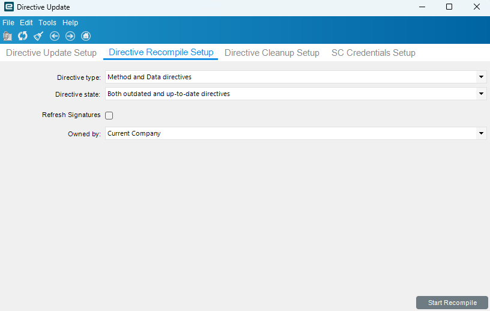Click the attachments paperclip icon in toolbar
Screen dimensions: 490x311
7,36
